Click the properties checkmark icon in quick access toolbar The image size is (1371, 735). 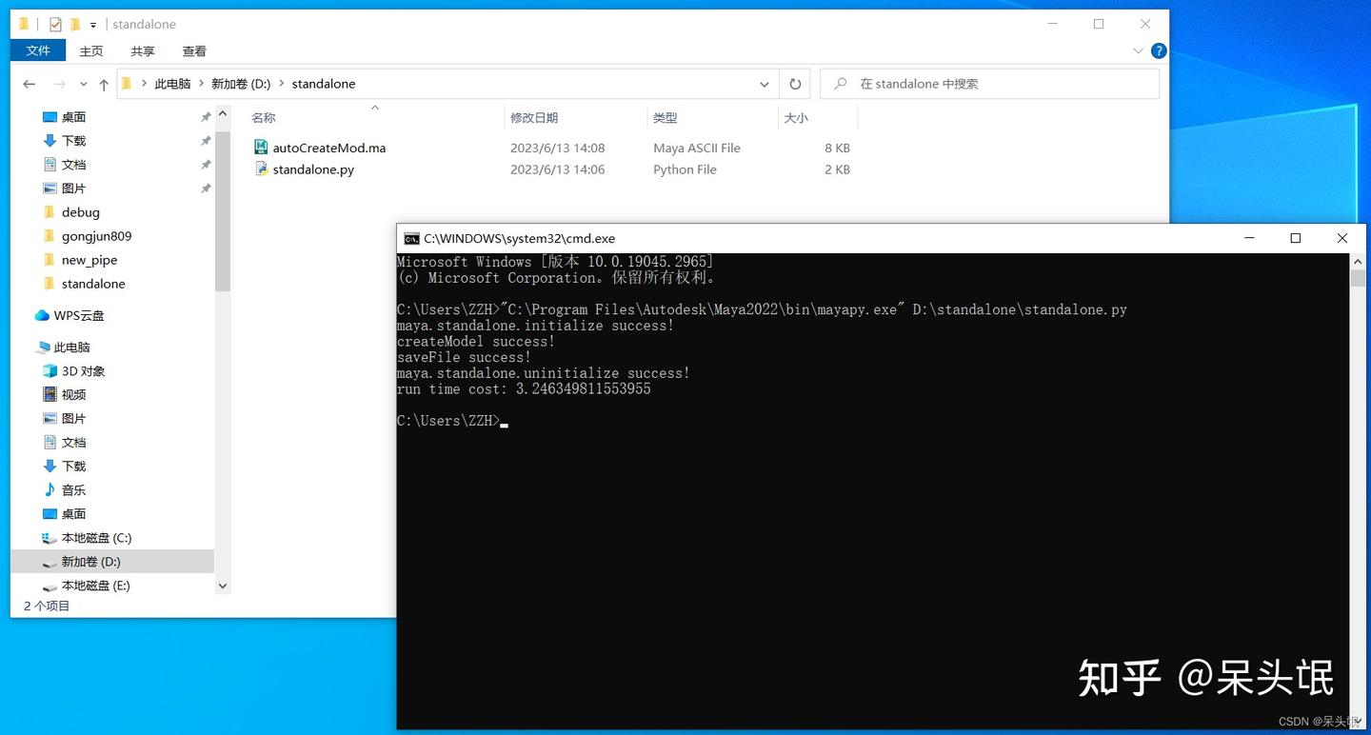click(55, 24)
